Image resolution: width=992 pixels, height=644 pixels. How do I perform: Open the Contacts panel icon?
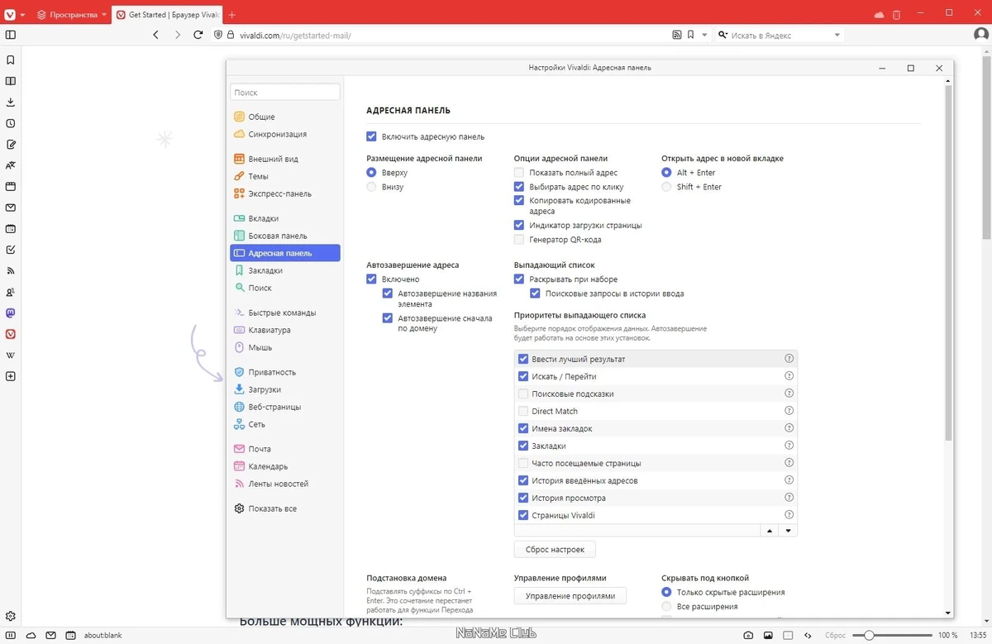pyautogui.click(x=11, y=292)
